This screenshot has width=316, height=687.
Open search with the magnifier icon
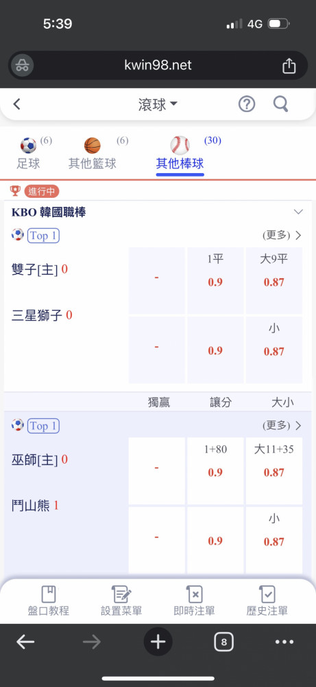coord(280,104)
